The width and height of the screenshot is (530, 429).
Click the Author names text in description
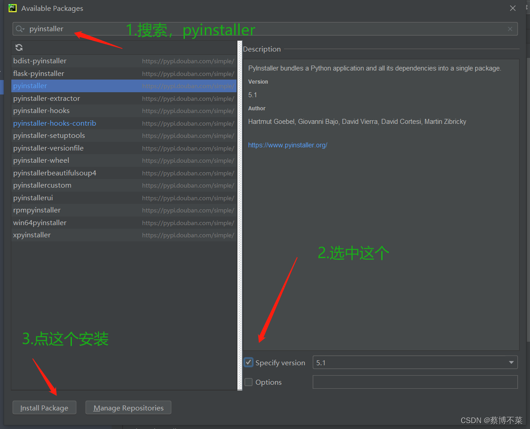pos(357,122)
